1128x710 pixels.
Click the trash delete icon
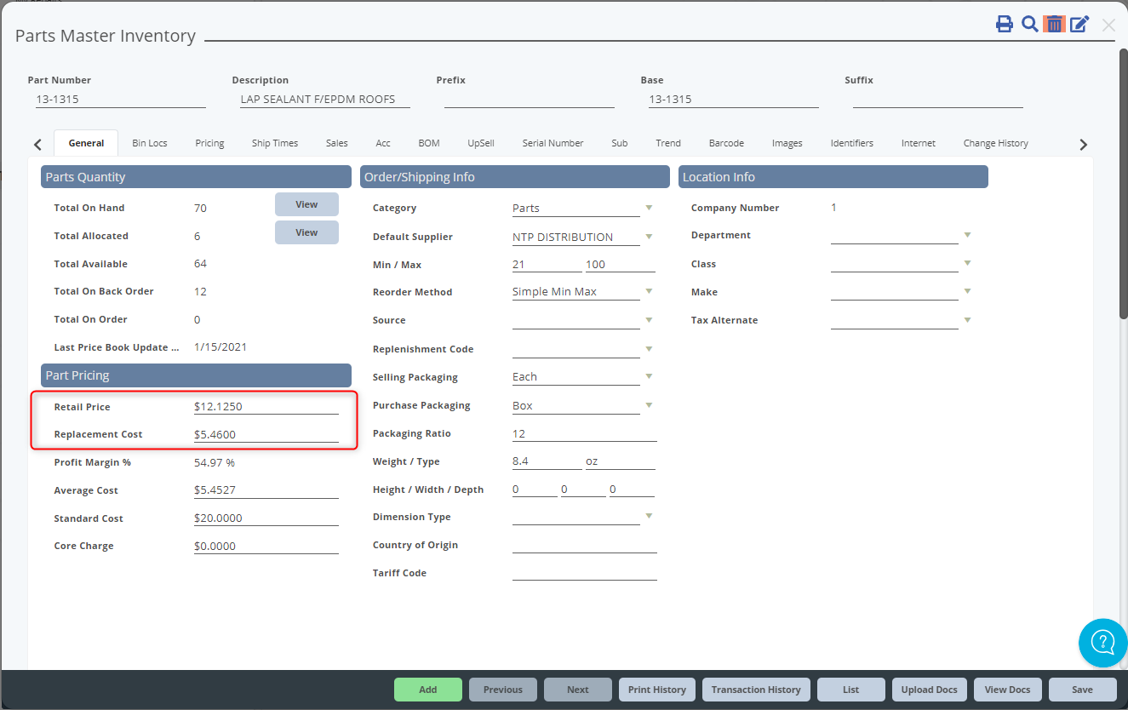(1055, 24)
